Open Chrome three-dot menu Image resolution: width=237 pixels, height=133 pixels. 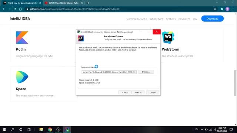(233, 9)
